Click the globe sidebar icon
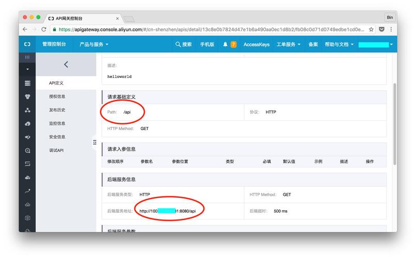Viewport: 416px width, 259px height. 27,218
